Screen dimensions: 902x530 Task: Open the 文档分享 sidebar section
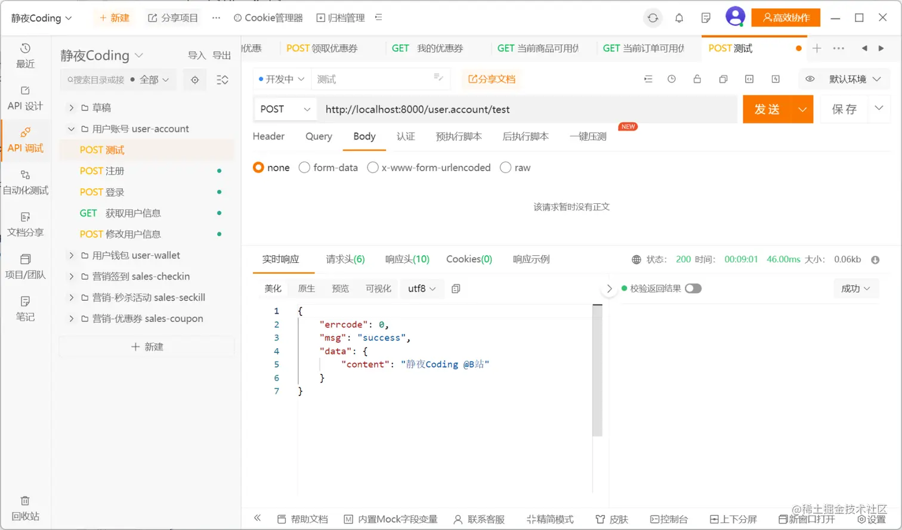(x=25, y=225)
